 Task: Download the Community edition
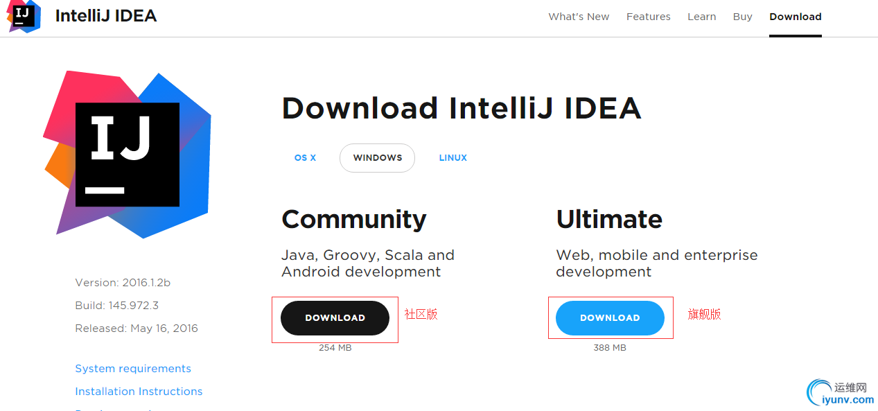335,318
